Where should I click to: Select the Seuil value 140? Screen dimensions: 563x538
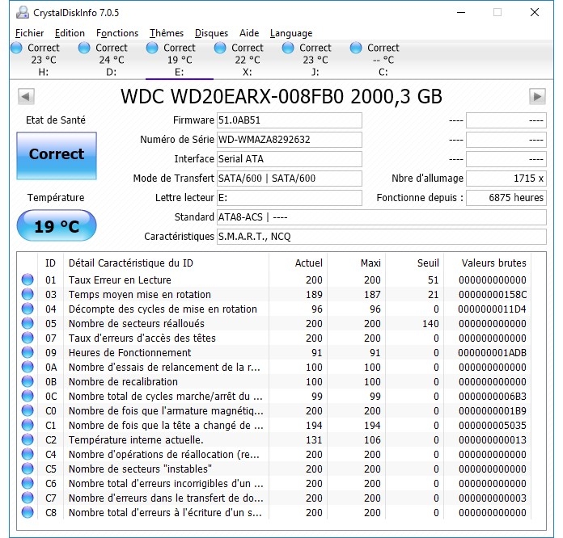click(x=430, y=323)
